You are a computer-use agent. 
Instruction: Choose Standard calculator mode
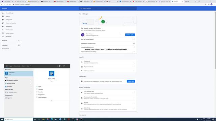[40, 89]
